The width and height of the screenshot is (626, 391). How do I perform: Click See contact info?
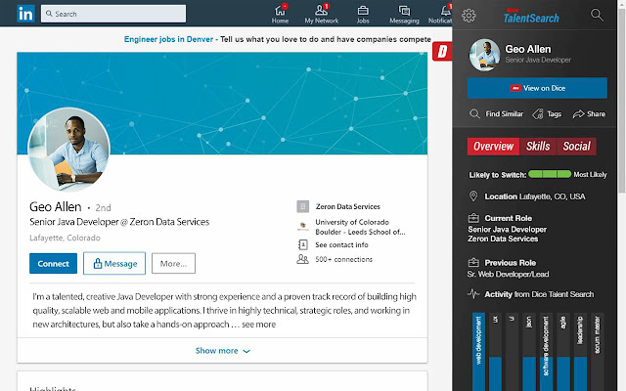click(x=341, y=245)
